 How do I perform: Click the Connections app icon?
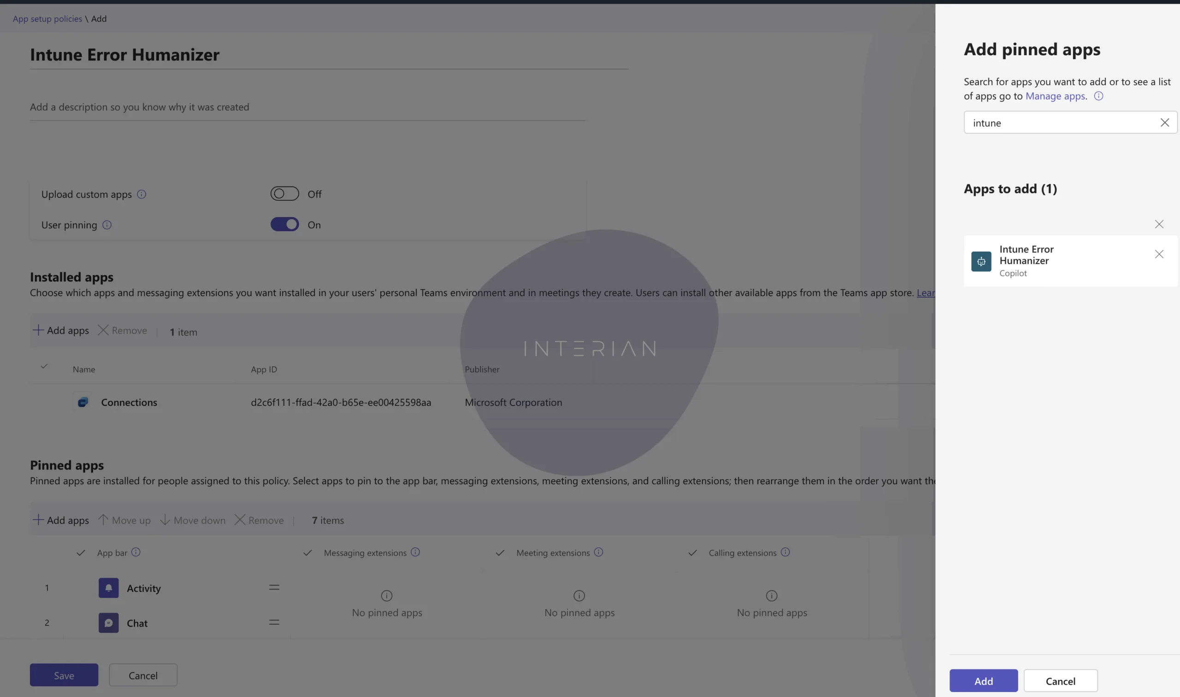pyautogui.click(x=83, y=402)
